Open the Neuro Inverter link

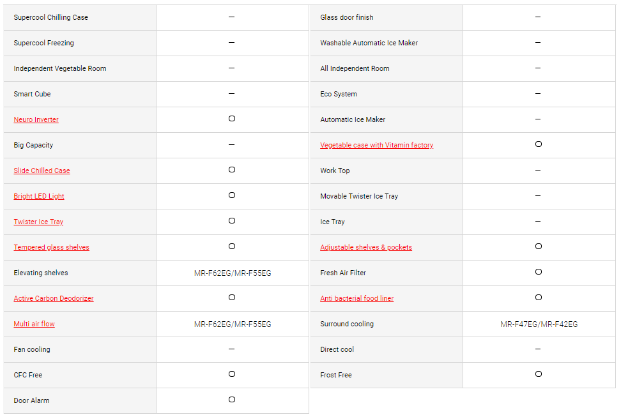(x=36, y=119)
